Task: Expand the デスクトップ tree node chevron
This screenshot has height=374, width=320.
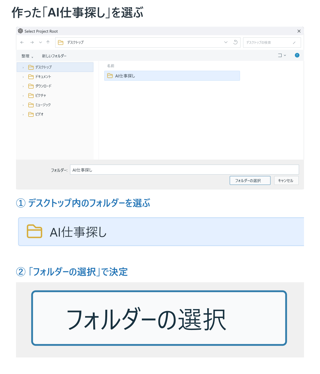Action: 23,67
